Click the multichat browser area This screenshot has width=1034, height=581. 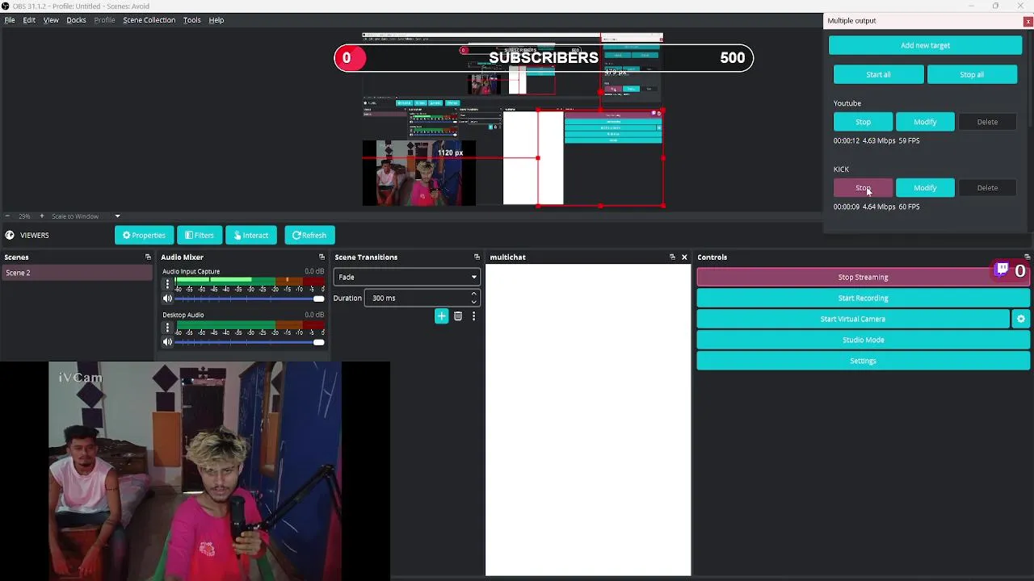pos(588,420)
